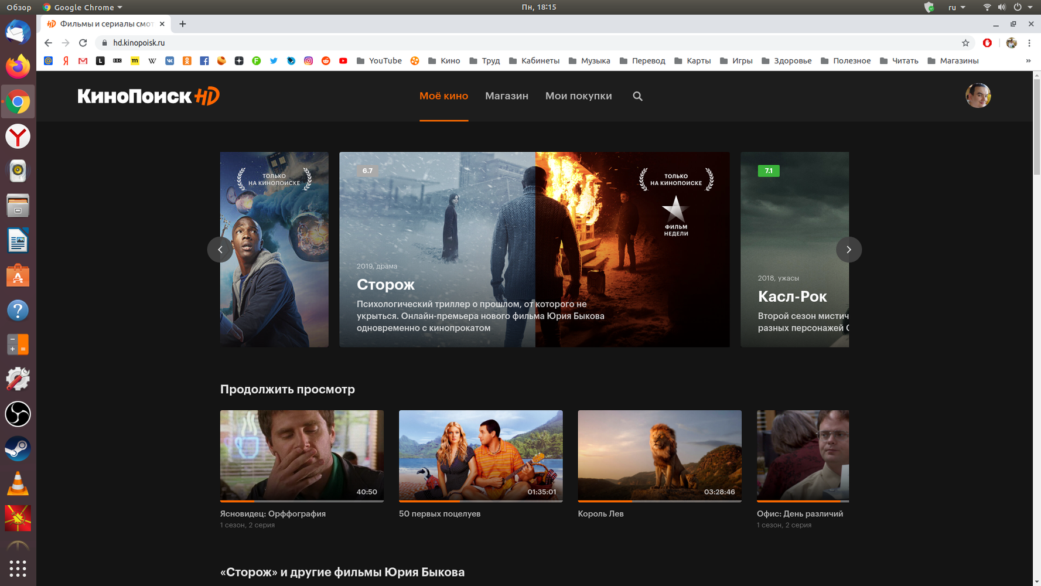
Task: Open Chrome's three-dot menu
Action: point(1029,43)
